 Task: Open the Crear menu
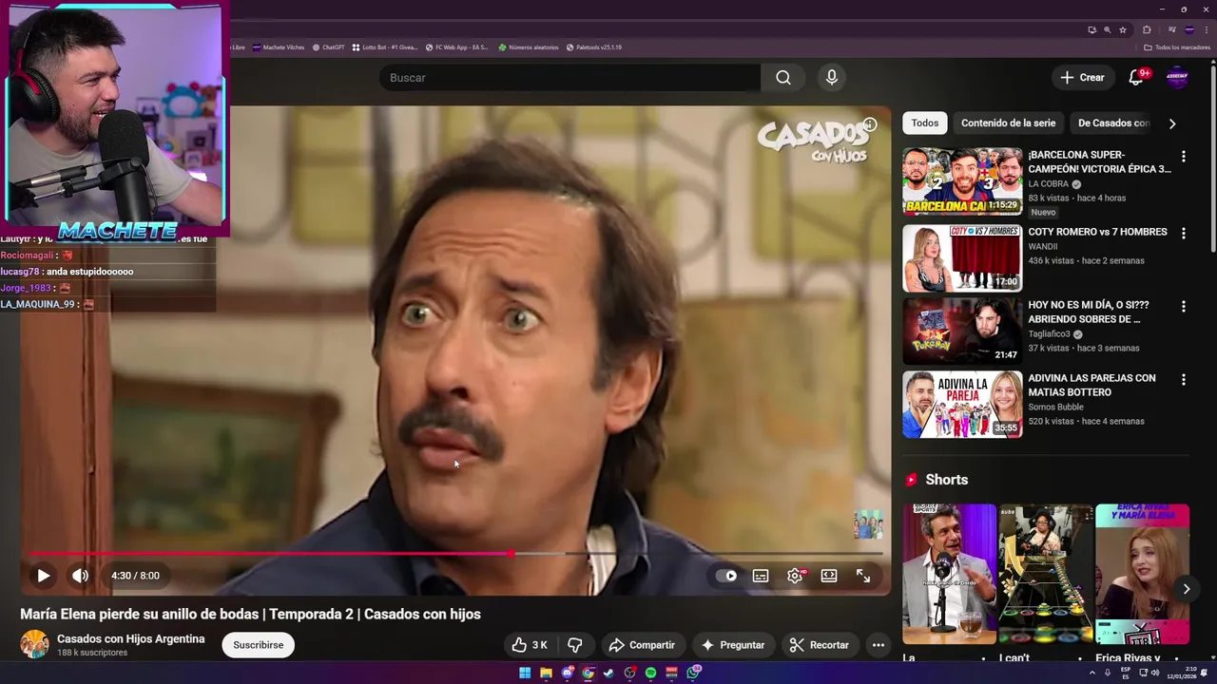[x=1082, y=78]
